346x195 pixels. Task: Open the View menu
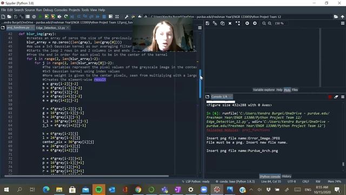click(x=94, y=10)
